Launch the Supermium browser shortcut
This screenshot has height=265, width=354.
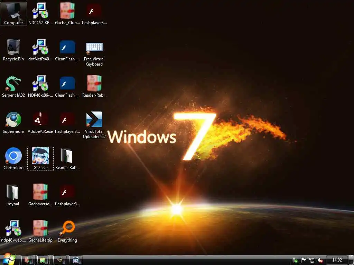click(x=13, y=122)
